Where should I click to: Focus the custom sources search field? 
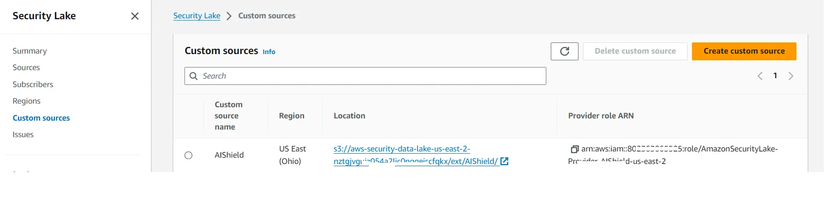tap(365, 76)
